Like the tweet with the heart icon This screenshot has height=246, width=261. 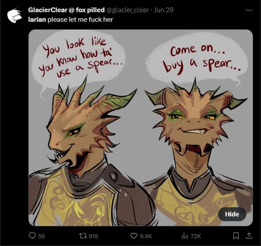[134, 236]
